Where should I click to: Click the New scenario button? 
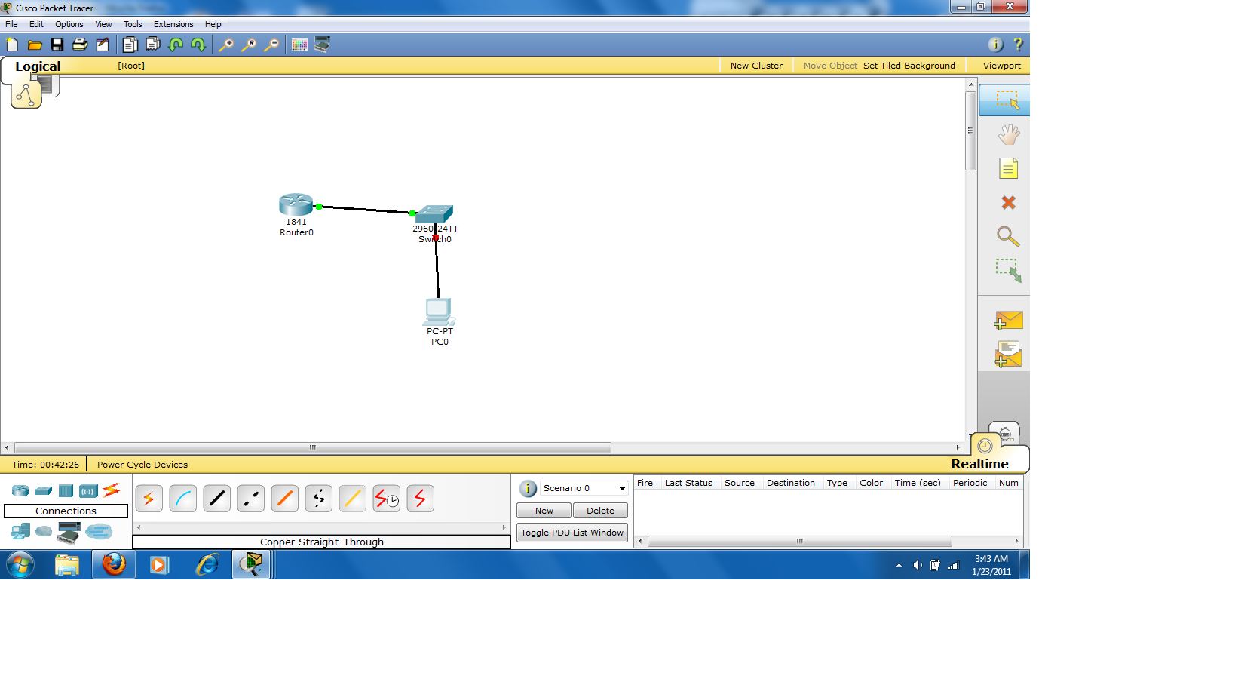pyautogui.click(x=543, y=510)
